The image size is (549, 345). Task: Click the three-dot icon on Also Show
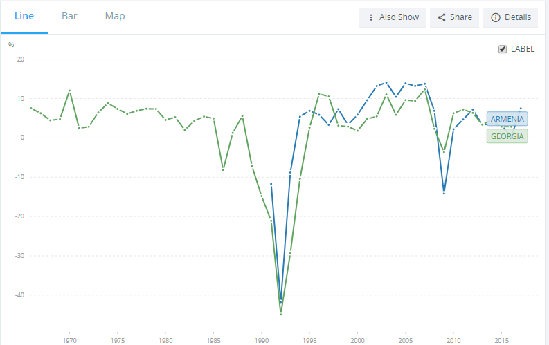tap(371, 17)
